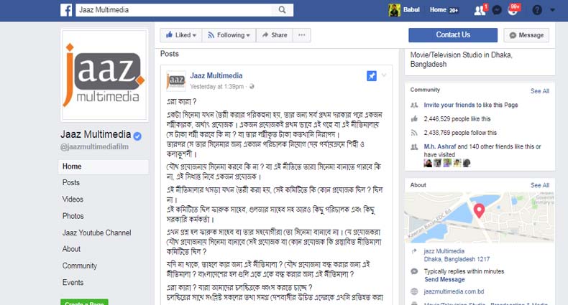Expand the post options chevron
Screen dimensions: 568x305
[384, 75]
